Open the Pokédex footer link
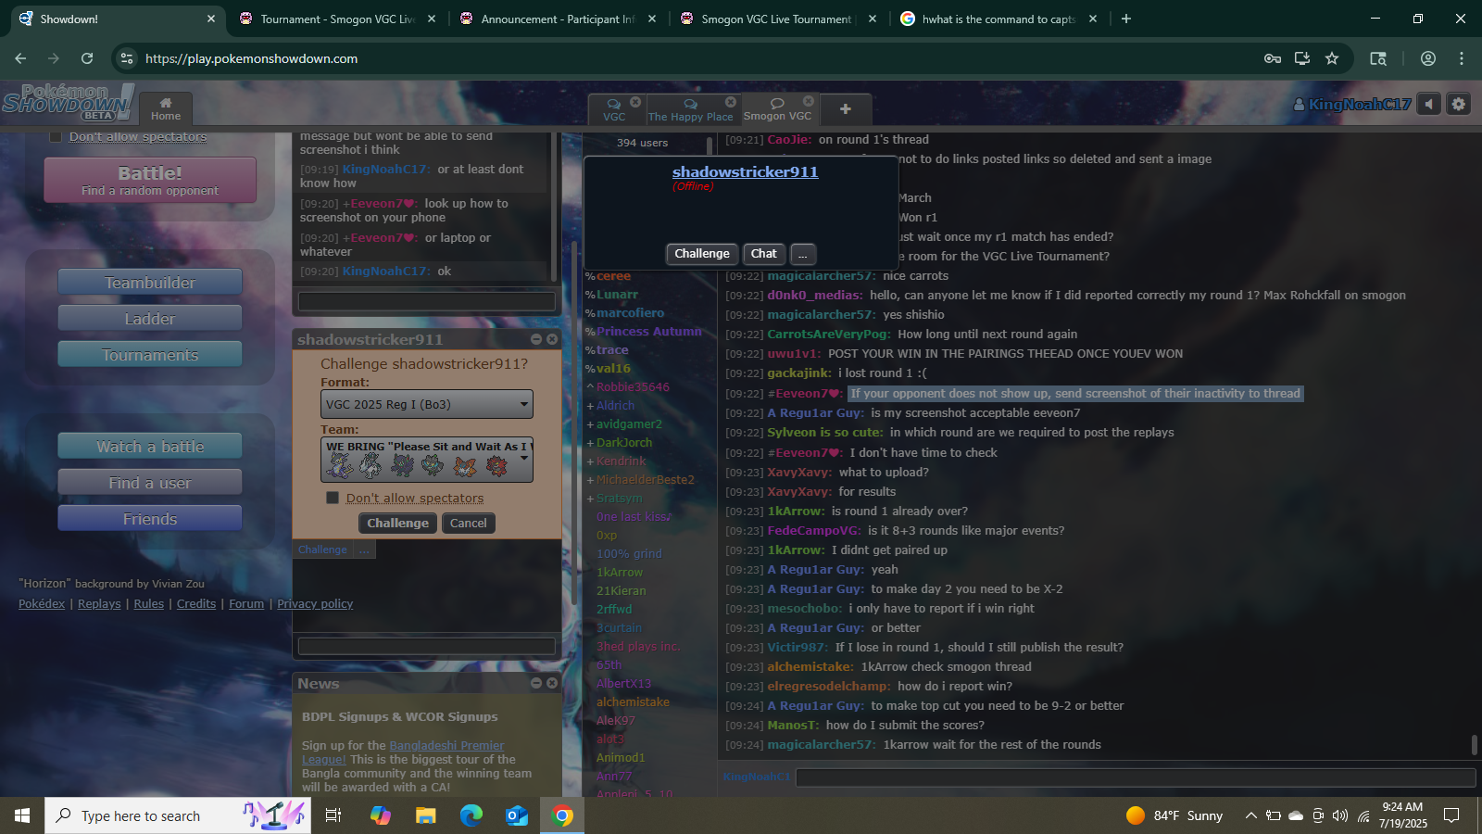The image size is (1482, 834). tap(42, 603)
